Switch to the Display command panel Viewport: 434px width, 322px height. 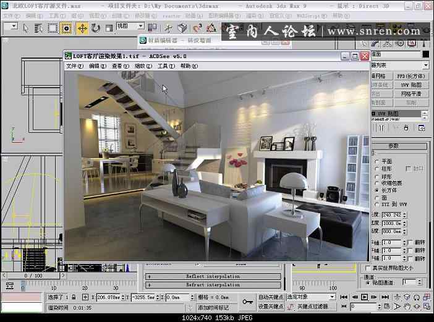[x=412, y=44]
